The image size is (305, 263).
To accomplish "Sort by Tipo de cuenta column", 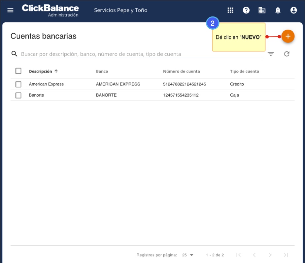I will click(244, 71).
